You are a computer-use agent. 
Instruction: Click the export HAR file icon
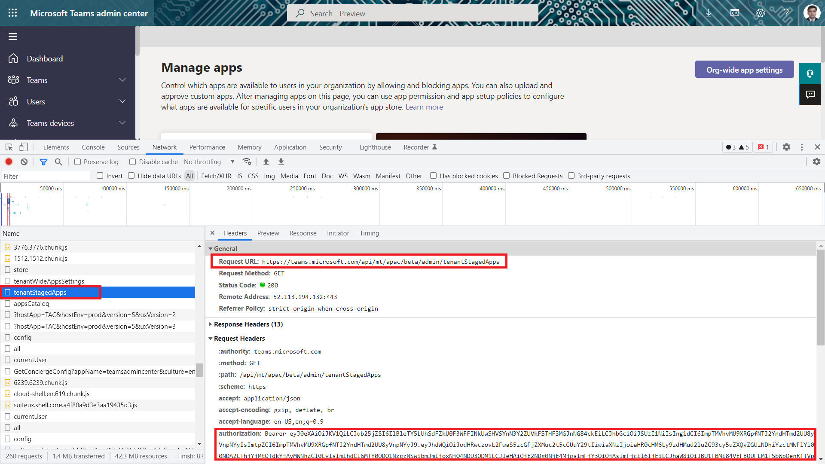(281, 162)
